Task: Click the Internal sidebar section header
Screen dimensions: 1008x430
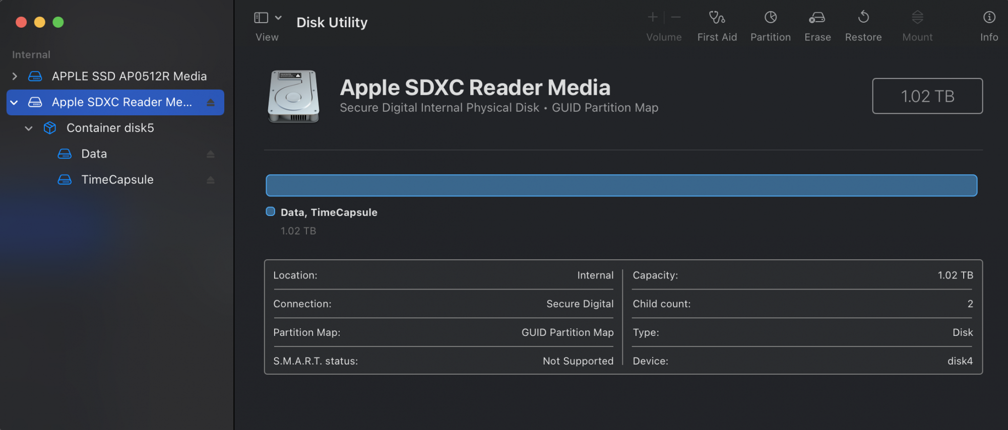Action: coord(31,54)
